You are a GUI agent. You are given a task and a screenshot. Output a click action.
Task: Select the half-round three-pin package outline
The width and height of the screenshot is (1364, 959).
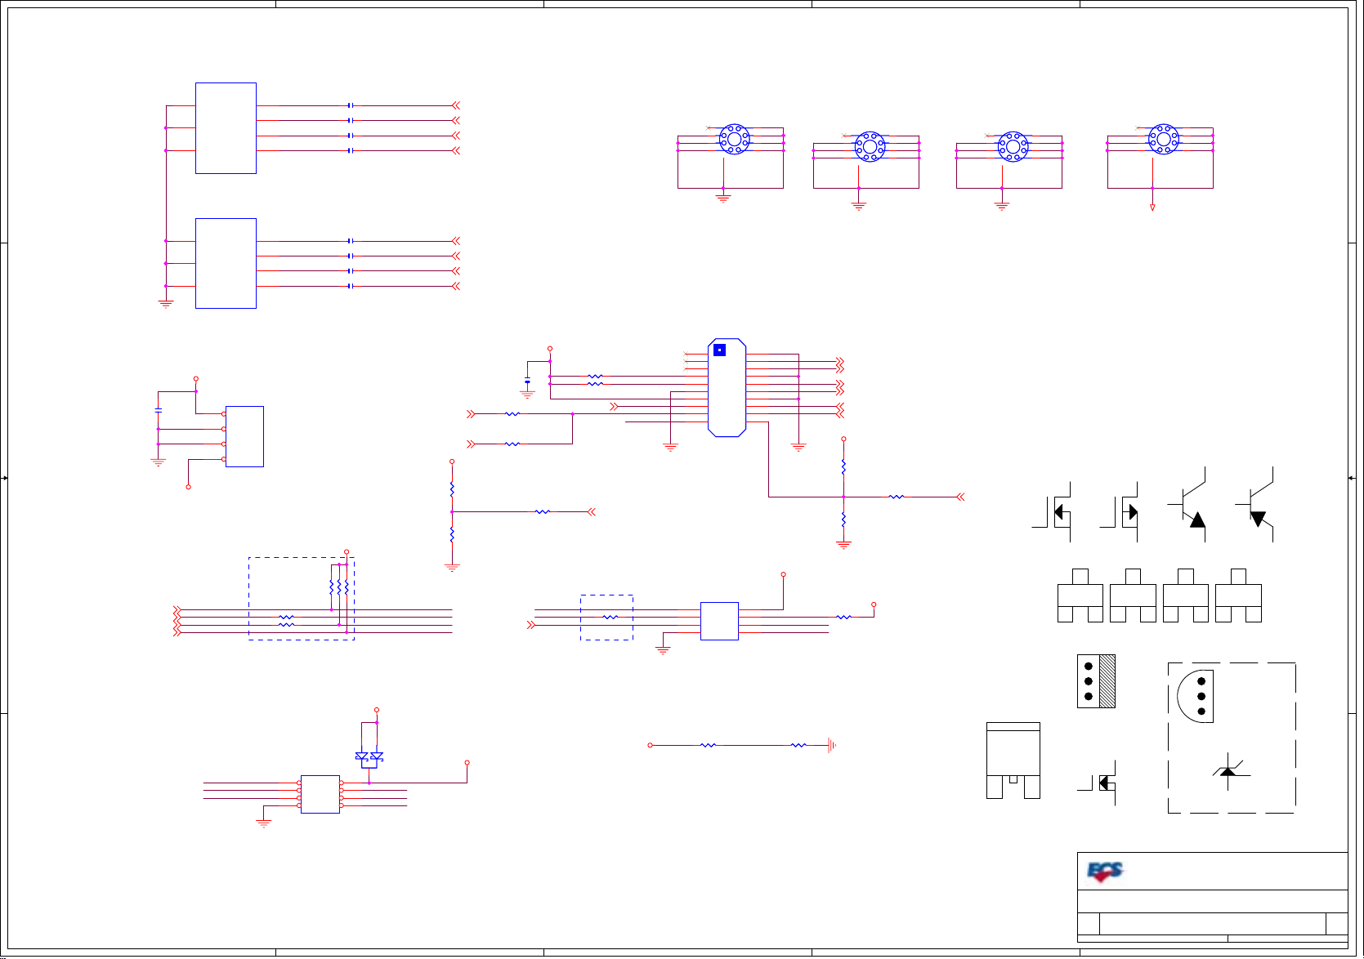(1195, 696)
